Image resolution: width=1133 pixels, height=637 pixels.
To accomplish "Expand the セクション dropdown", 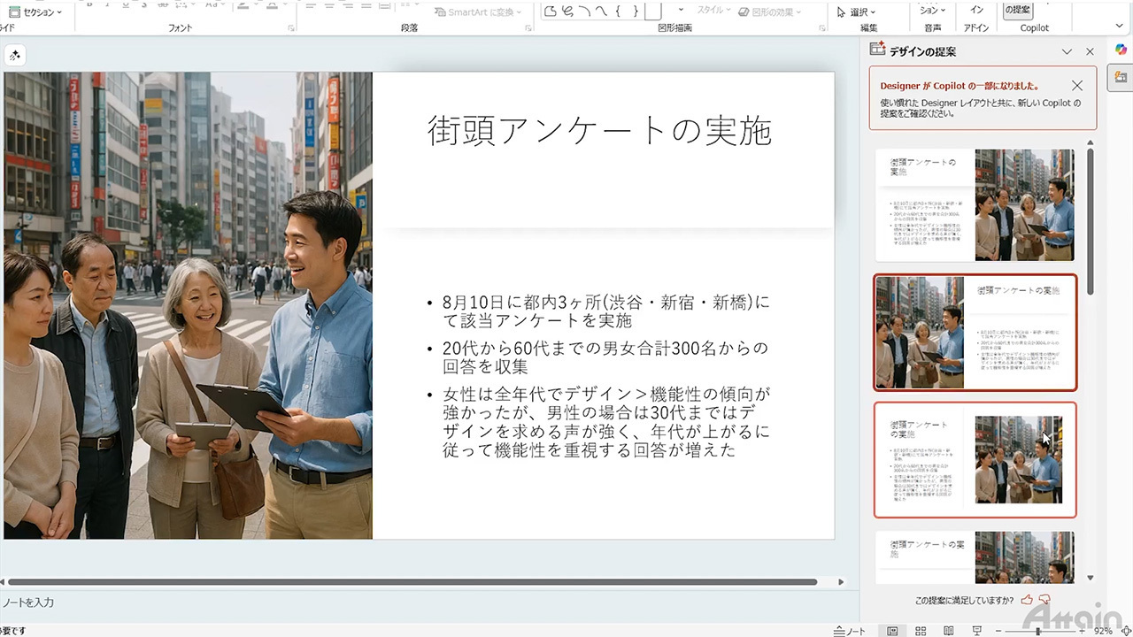I will (35, 12).
